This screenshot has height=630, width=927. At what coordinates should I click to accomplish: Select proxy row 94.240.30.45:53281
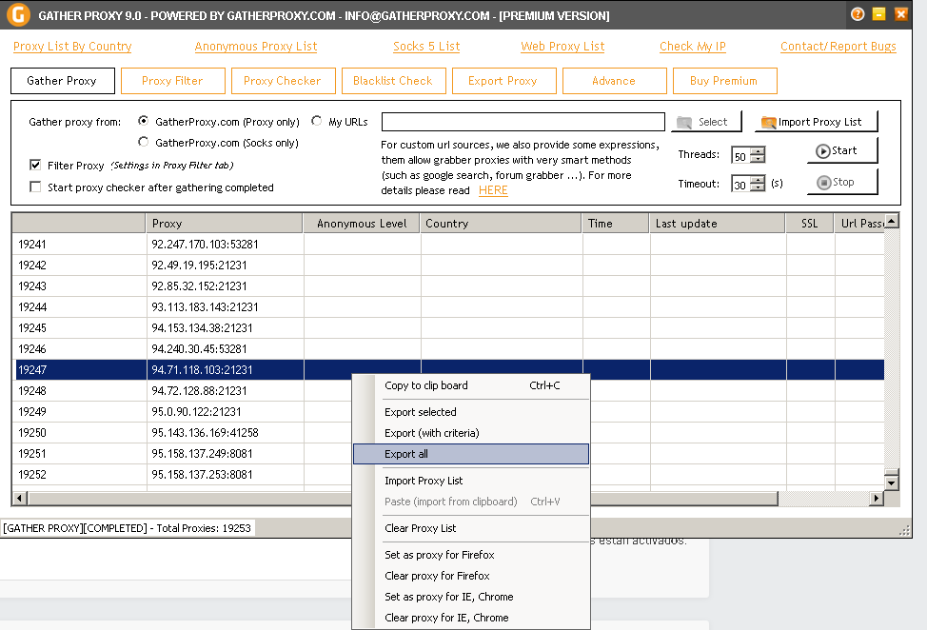[x=448, y=348]
